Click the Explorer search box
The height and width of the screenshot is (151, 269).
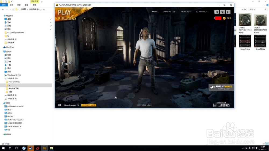[257, 9]
